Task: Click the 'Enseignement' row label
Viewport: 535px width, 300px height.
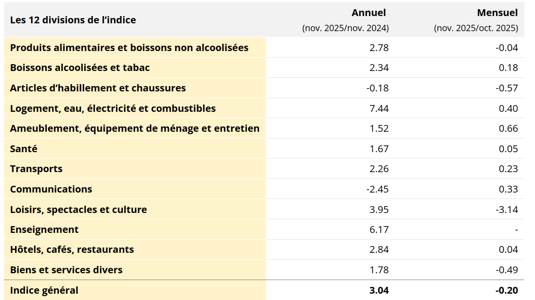Action: pyautogui.click(x=44, y=229)
